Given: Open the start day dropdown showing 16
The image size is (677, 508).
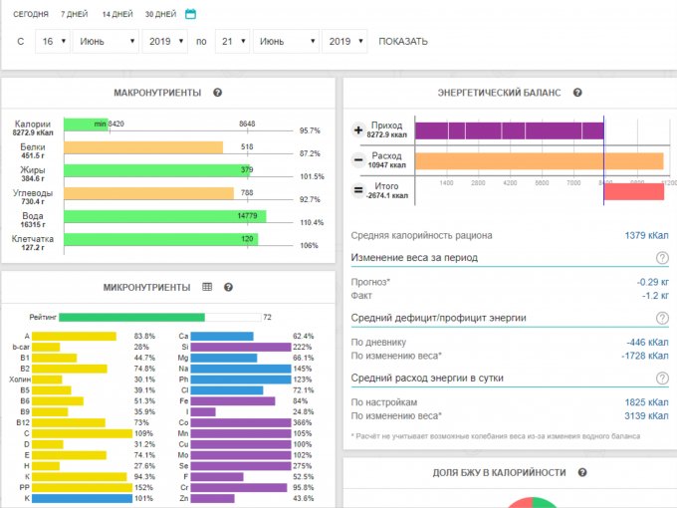Looking at the screenshot, I should tap(52, 41).
